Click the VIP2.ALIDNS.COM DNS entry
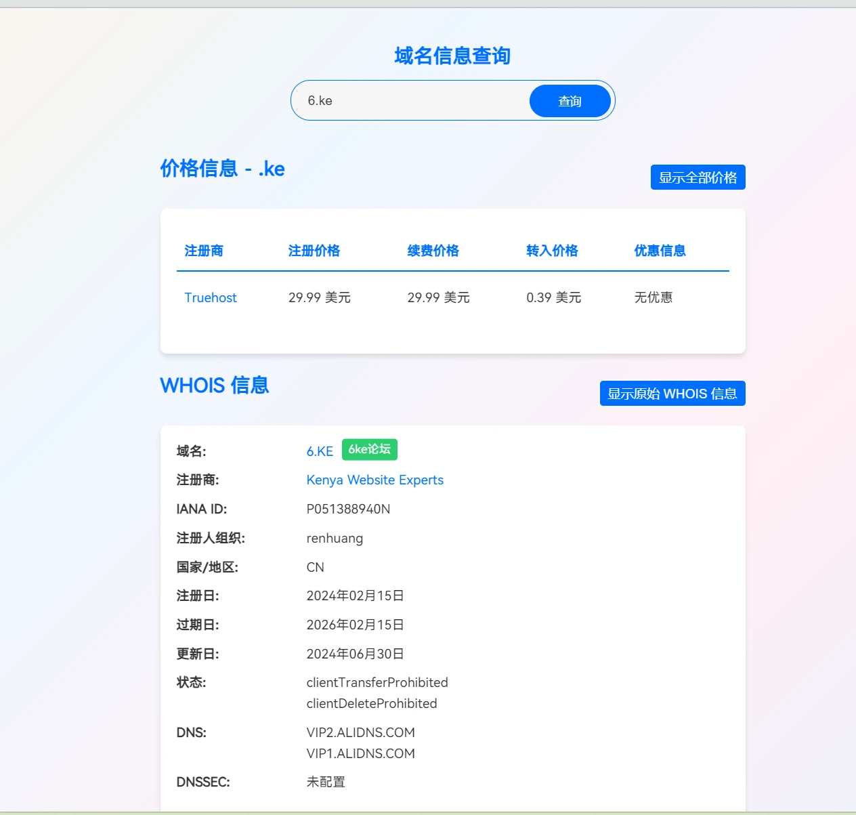This screenshot has width=856, height=815. [x=360, y=732]
